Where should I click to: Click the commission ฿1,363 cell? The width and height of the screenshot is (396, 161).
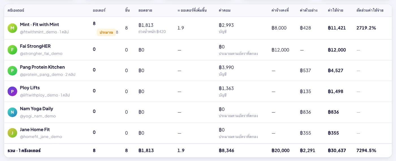226,88
